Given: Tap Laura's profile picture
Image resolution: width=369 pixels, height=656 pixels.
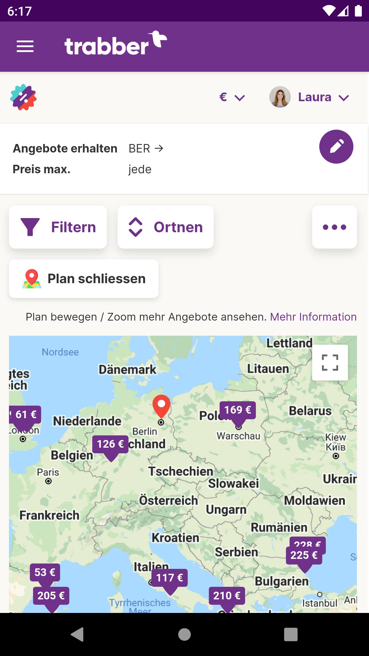Looking at the screenshot, I should [x=280, y=97].
